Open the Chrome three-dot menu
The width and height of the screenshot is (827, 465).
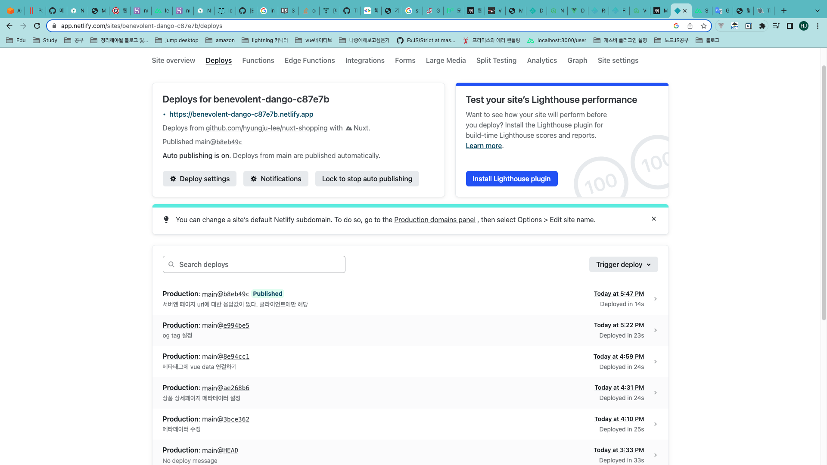(x=818, y=26)
